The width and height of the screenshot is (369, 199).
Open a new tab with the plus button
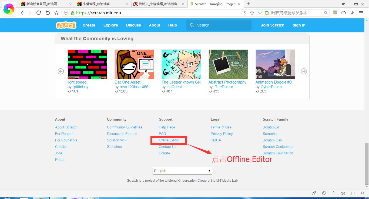pyautogui.click(x=248, y=4)
